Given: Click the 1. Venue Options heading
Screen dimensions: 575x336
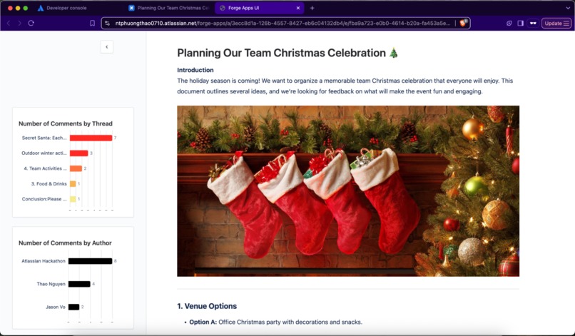Looking at the screenshot, I should pyautogui.click(x=207, y=306).
